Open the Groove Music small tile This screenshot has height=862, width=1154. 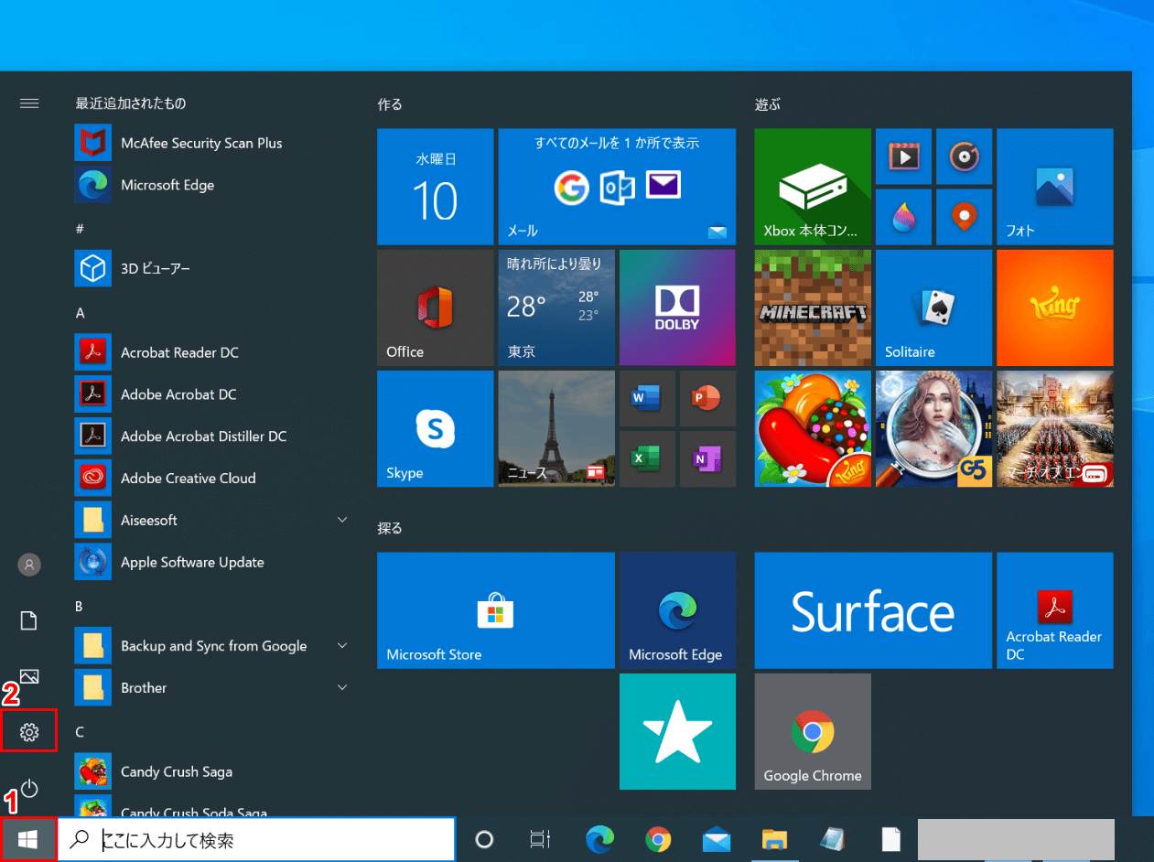point(964,156)
